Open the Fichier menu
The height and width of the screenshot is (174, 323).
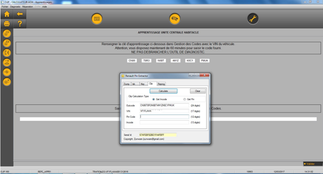[x=5, y=6]
